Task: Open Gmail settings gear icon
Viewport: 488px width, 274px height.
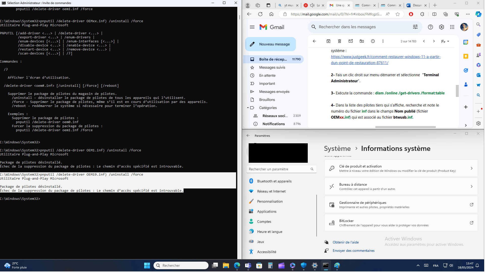Action: [x=441, y=27]
